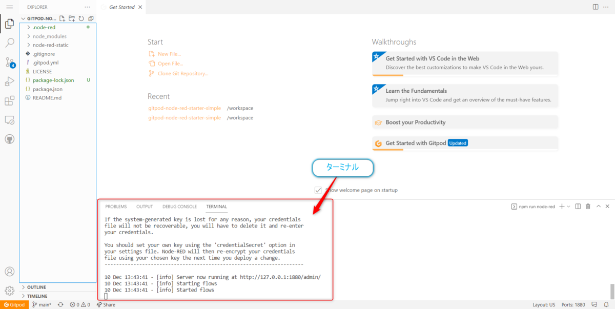Close the bottom panel

click(x=607, y=207)
